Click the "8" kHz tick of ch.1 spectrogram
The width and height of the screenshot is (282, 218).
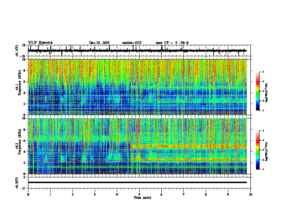coord(25,71)
